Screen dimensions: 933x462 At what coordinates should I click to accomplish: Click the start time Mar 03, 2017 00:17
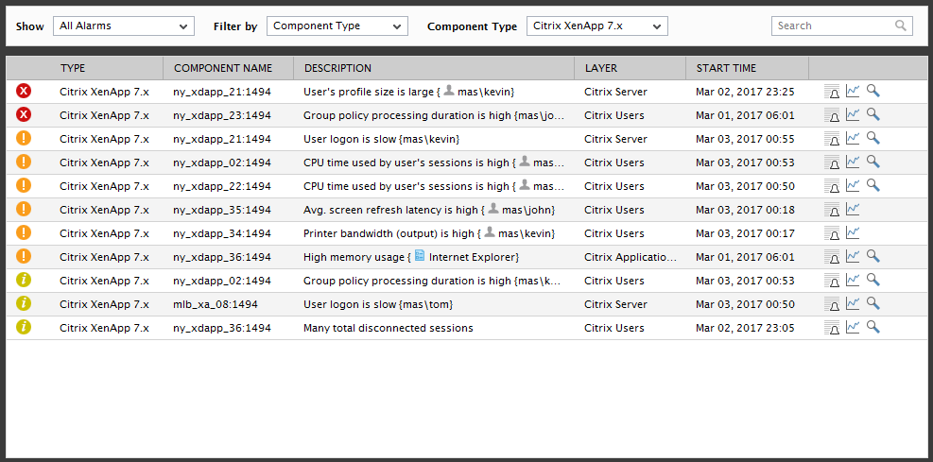745,233
